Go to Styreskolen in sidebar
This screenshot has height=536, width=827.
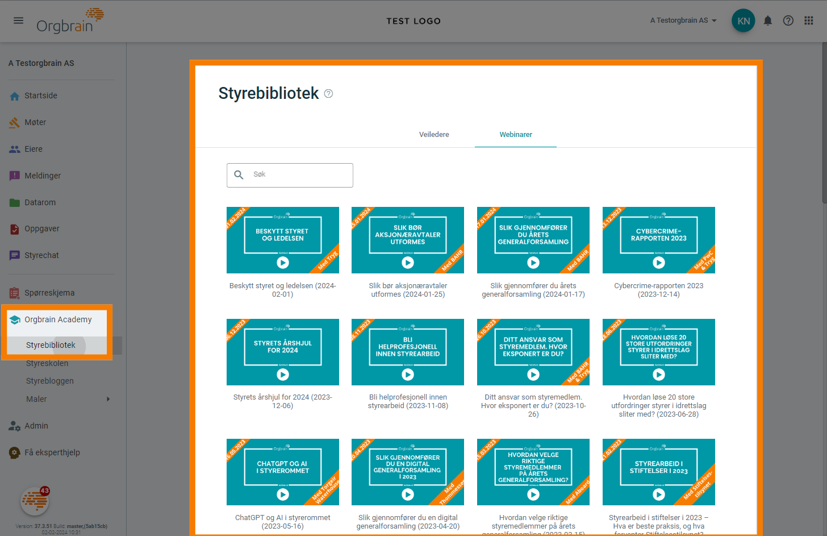(47, 364)
